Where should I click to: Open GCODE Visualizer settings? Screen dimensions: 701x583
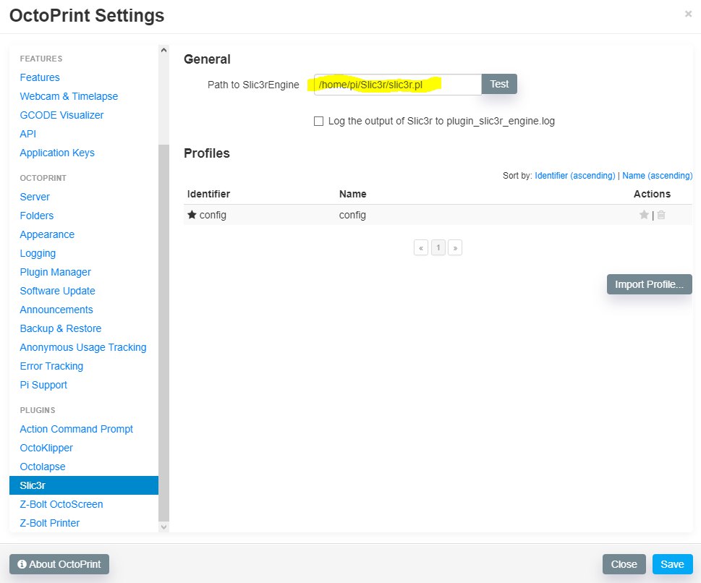tap(61, 115)
